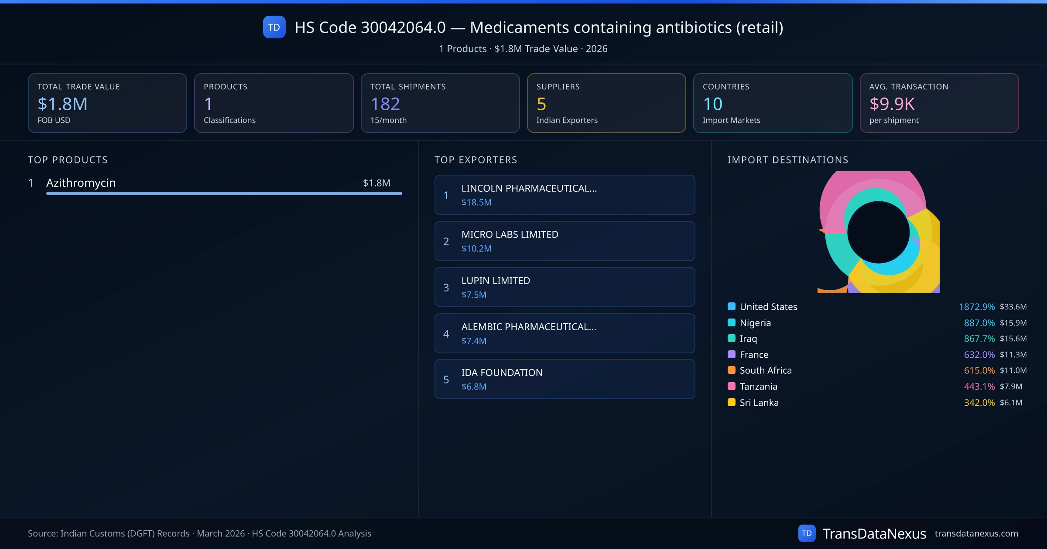The image size is (1047, 549).
Task: Click the TD logo icon in the footer
Action: (807, 533)
